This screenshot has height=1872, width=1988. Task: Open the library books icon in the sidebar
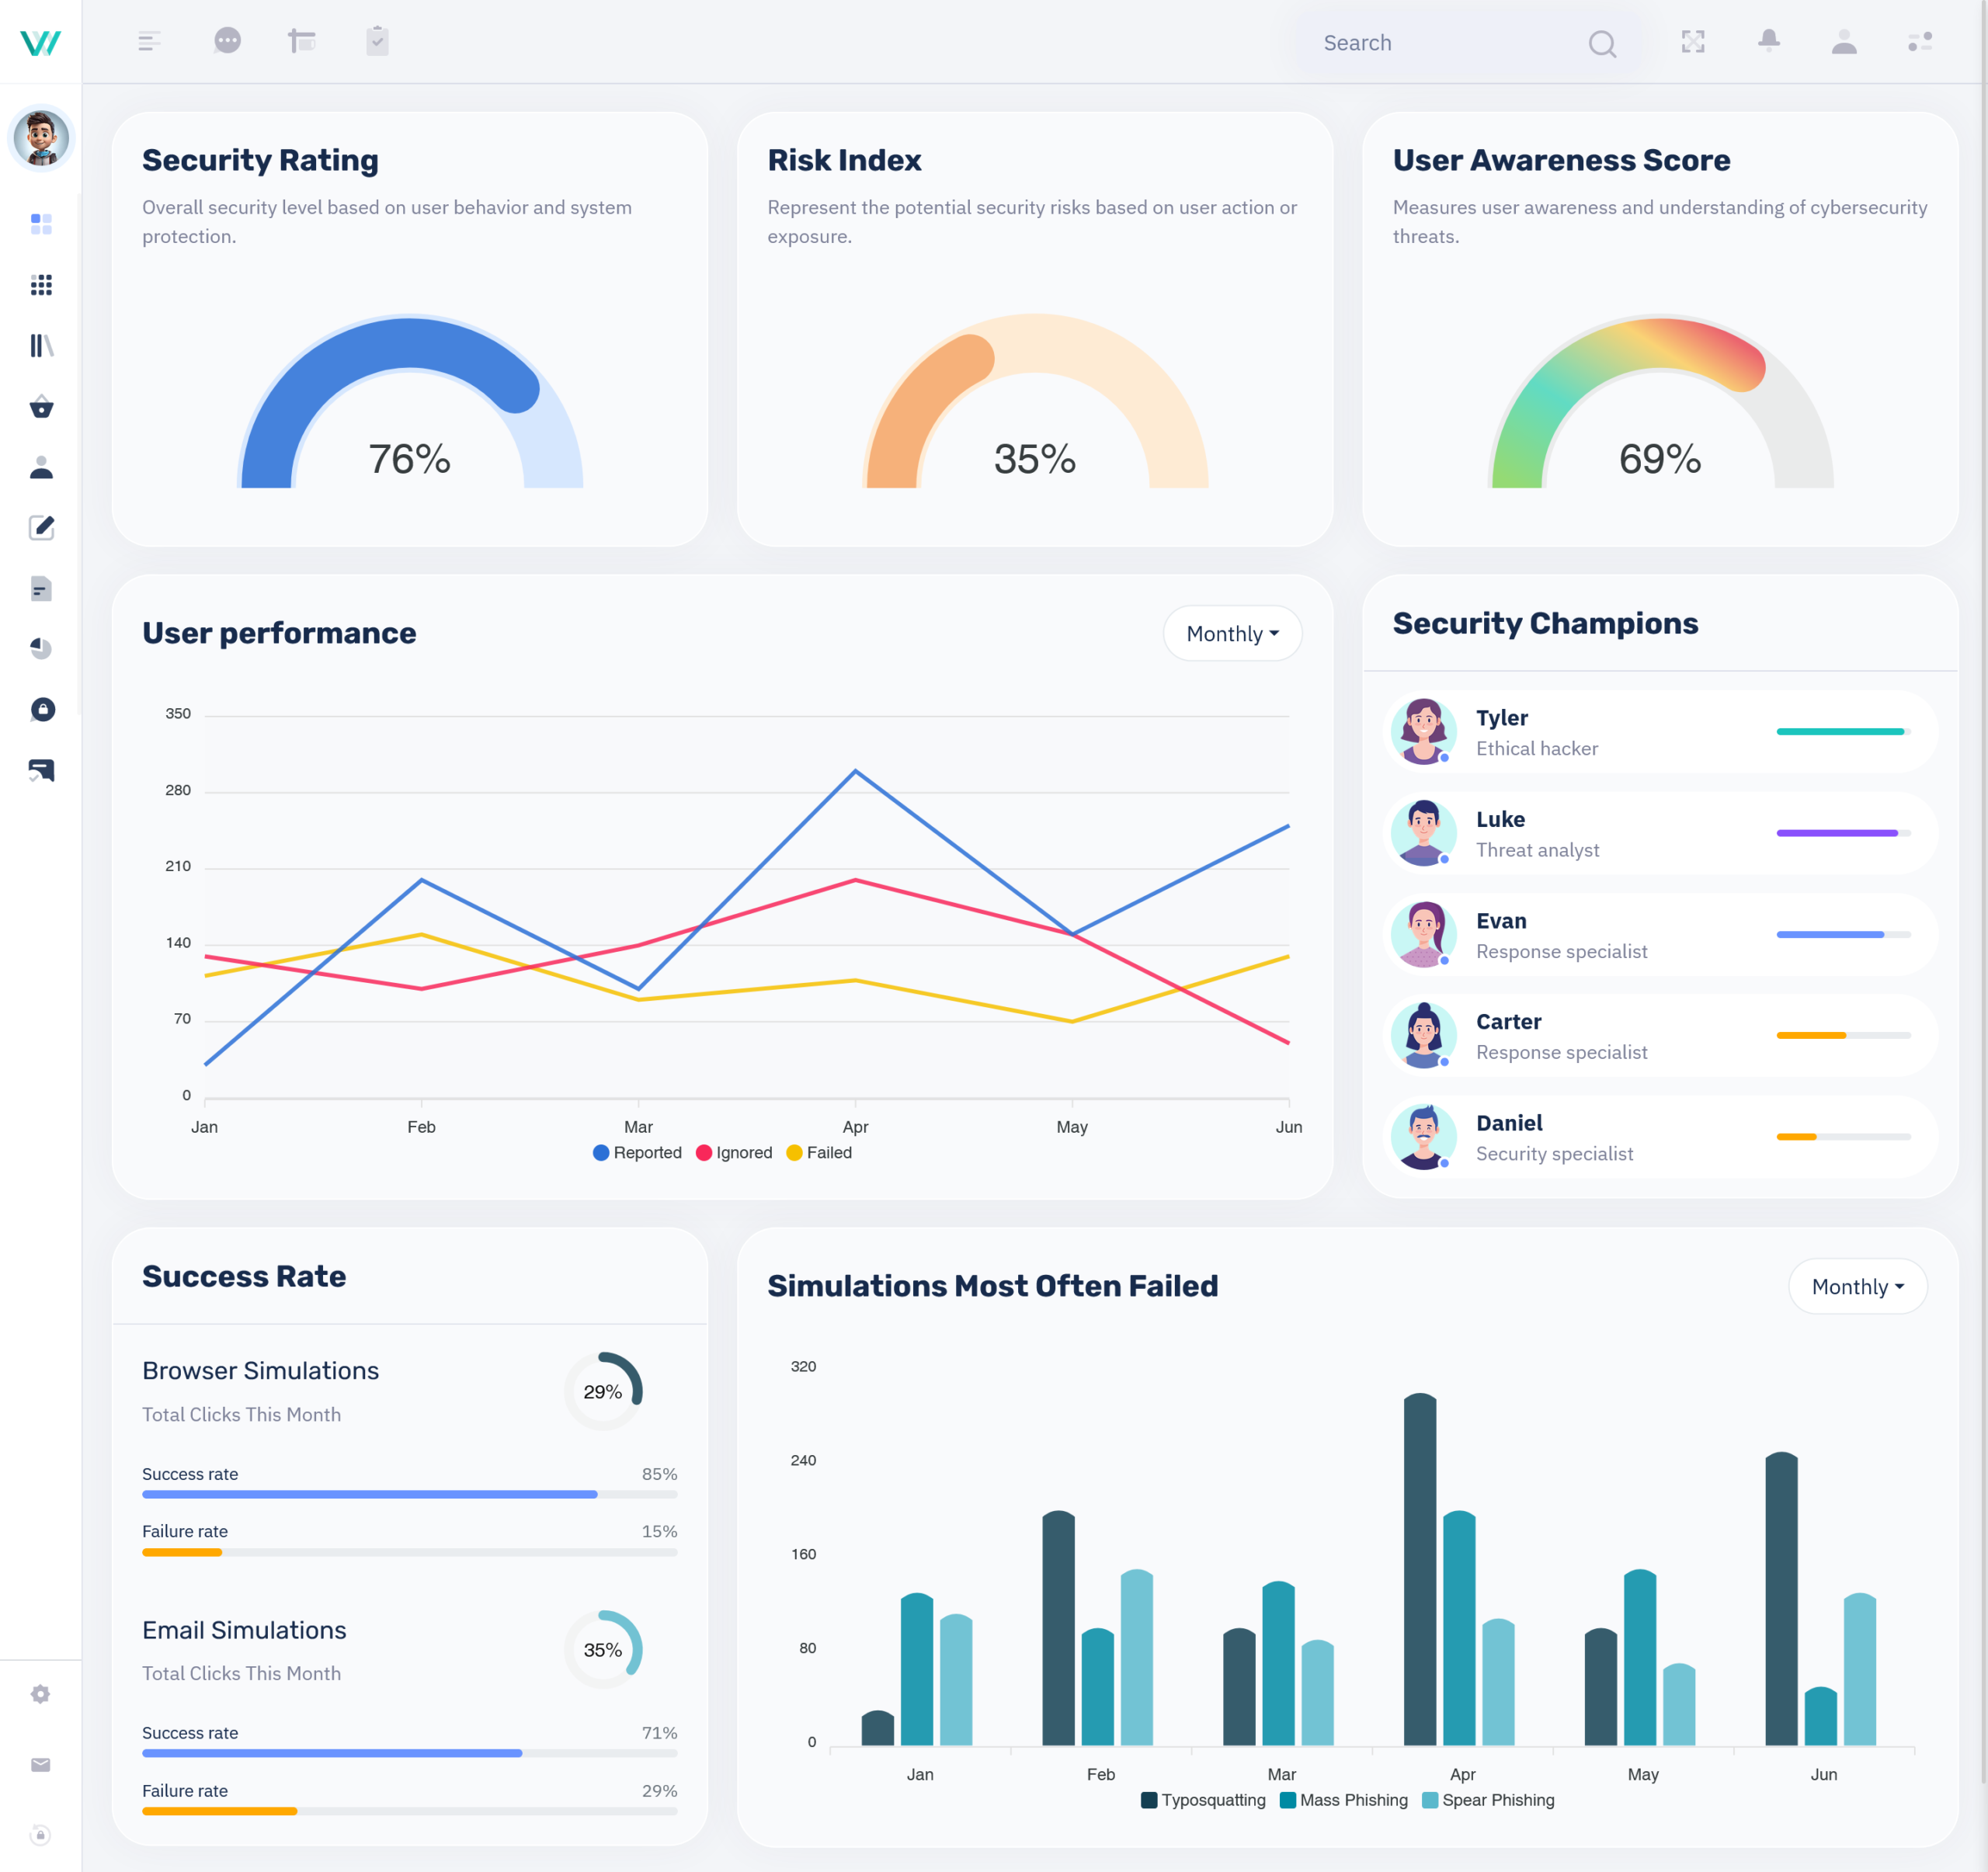pos(41,346)
